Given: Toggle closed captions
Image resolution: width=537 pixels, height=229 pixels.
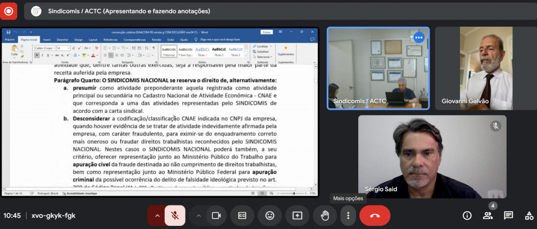Looking at the screenshot, I should pos(242,215).
